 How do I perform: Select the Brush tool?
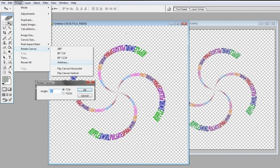pos(10,38)
